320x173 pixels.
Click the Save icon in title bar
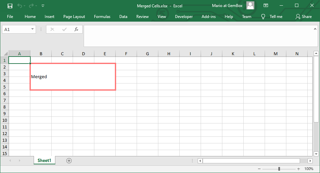tap(10, 6)
